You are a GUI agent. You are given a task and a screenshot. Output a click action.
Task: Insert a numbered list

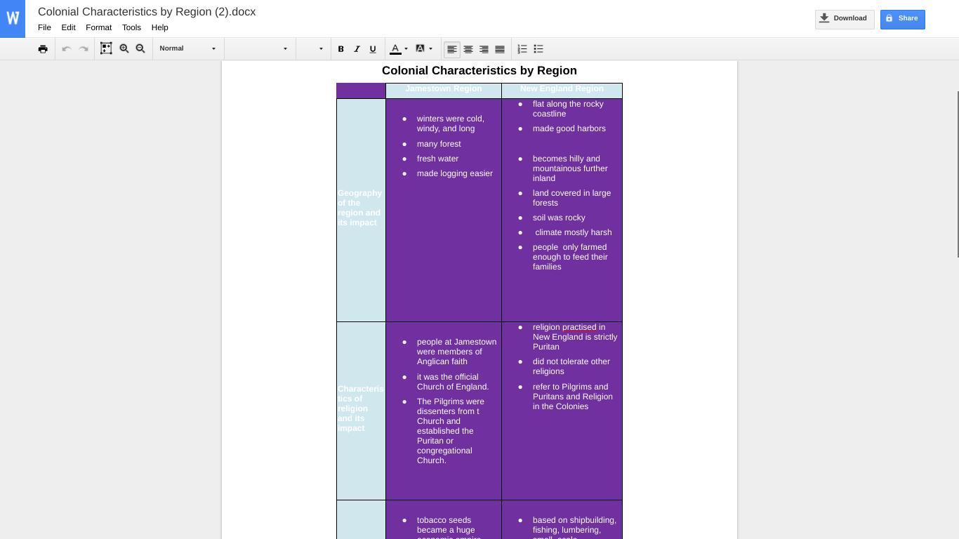(522, 49)
